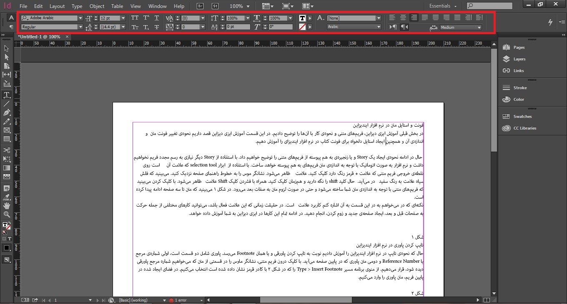This screenshot has height=304, width=567.
Task: Open the Arabic language dropdown
Action: [x=379, y=27]
